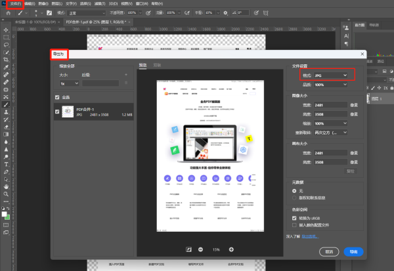Screen dimensions: 394x271
Task: Click the zoom in plus icon below the preview
Action: [231, 249]
